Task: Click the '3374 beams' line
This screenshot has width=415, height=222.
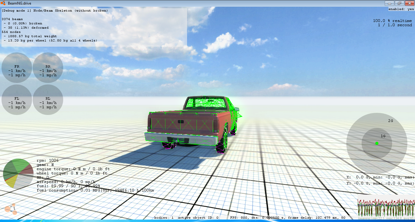Action: [x=12, y=19]
